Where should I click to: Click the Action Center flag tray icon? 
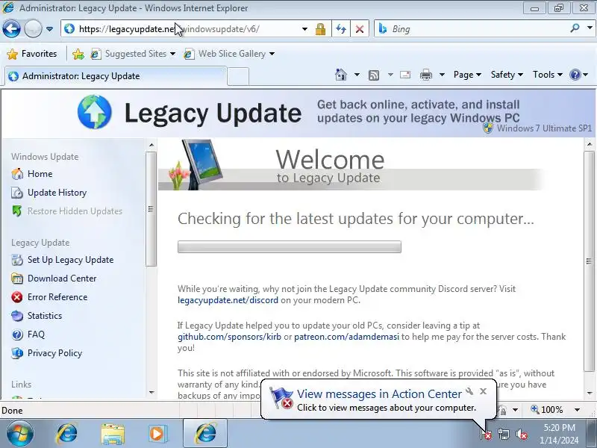[486, 434]
